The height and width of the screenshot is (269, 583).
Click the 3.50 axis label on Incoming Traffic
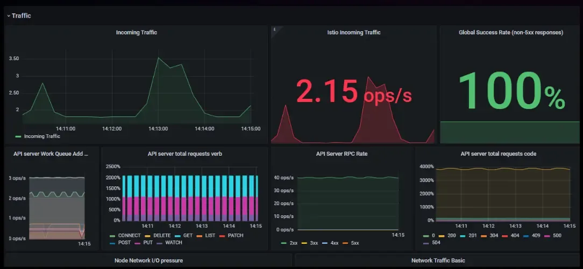(13, 59)
